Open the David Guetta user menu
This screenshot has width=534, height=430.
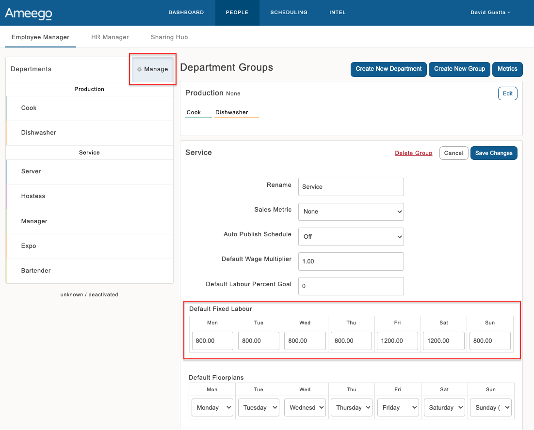tap(490, 13)
